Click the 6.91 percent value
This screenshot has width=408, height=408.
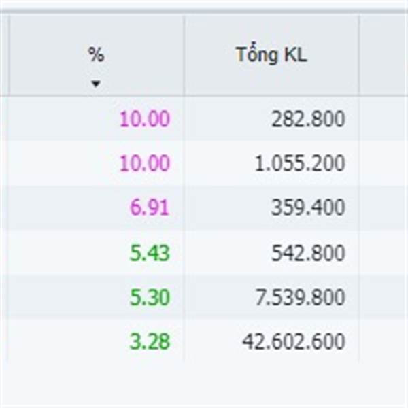(150, 207)
